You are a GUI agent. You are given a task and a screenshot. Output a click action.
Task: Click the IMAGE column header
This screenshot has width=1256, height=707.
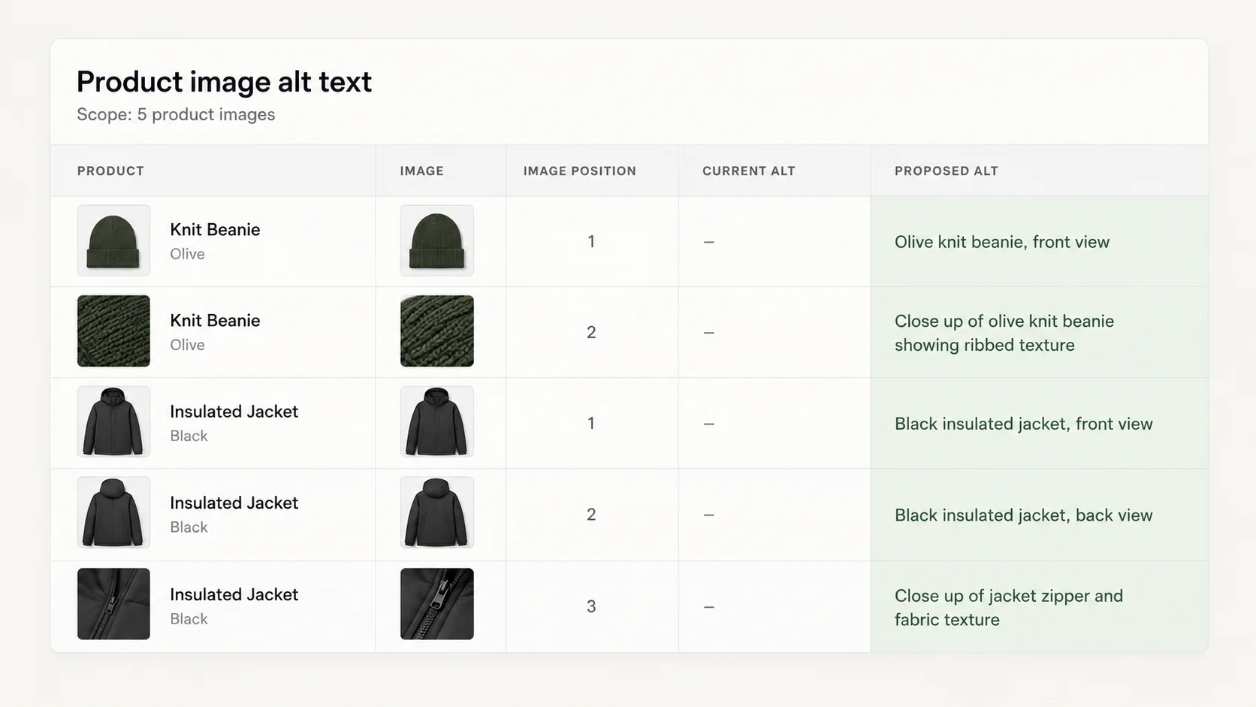(421, 171)
